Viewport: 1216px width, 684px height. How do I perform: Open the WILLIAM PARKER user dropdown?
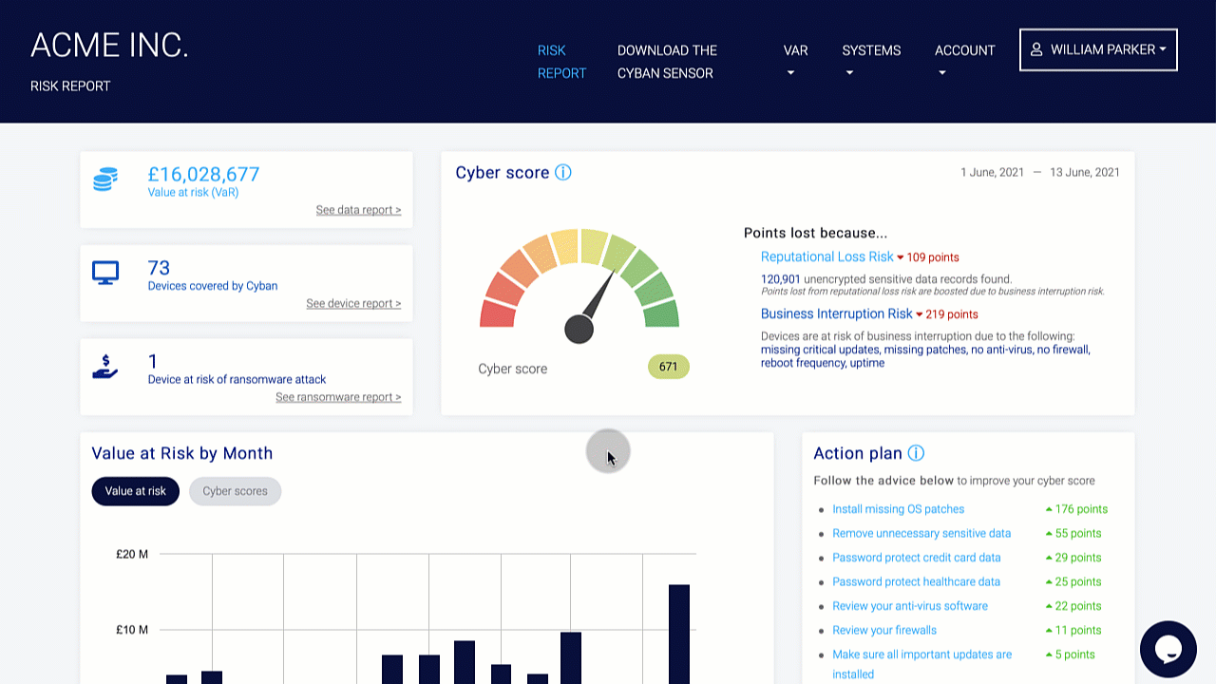pos(1098,49)
